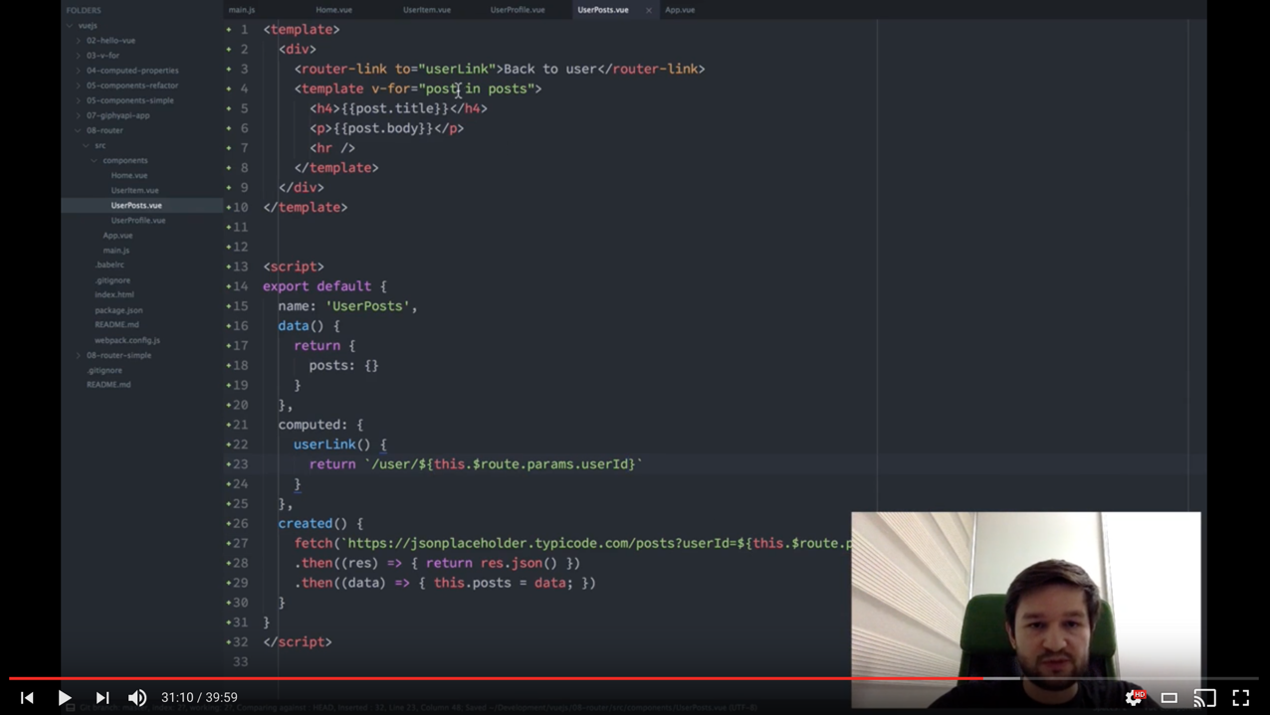Open UserProfile.vue in the sidebar
Screen dimensions: 1270x715
(x=138, y=220)
